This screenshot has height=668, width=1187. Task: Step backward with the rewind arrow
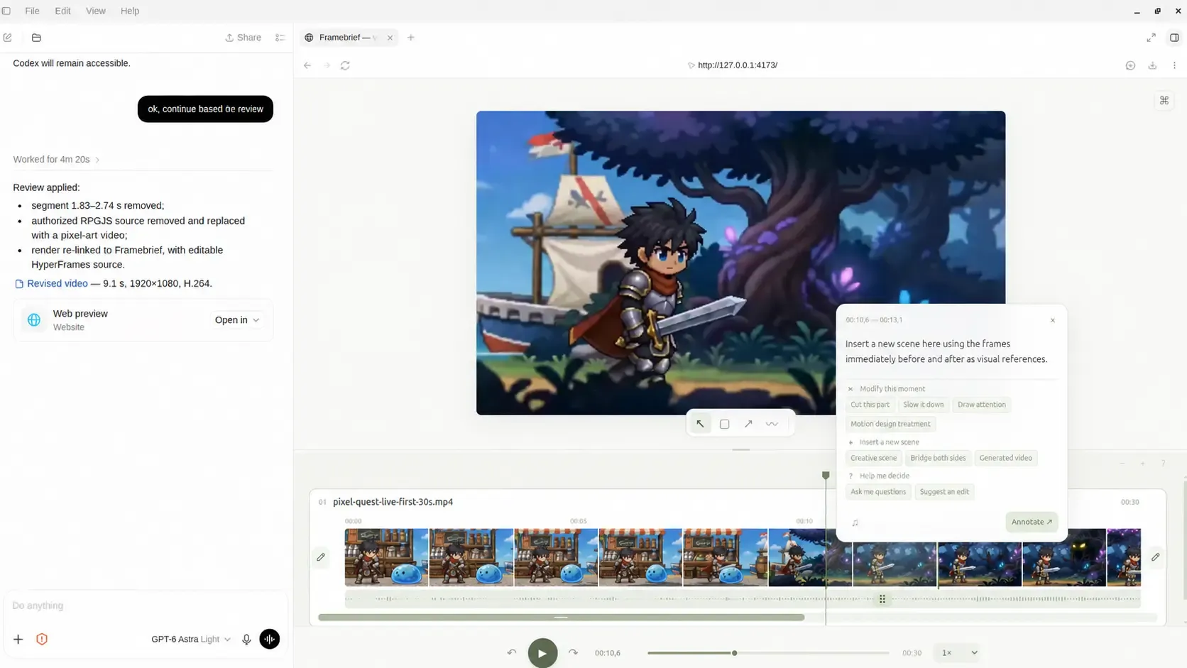point(511,652)
